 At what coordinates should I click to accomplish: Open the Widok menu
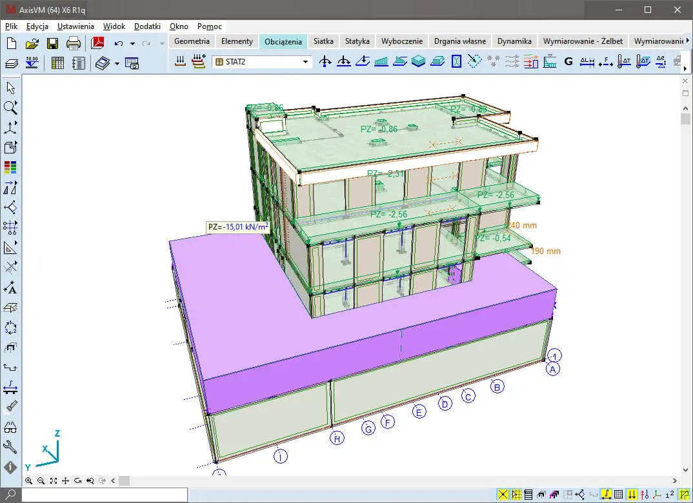point(114,26)
